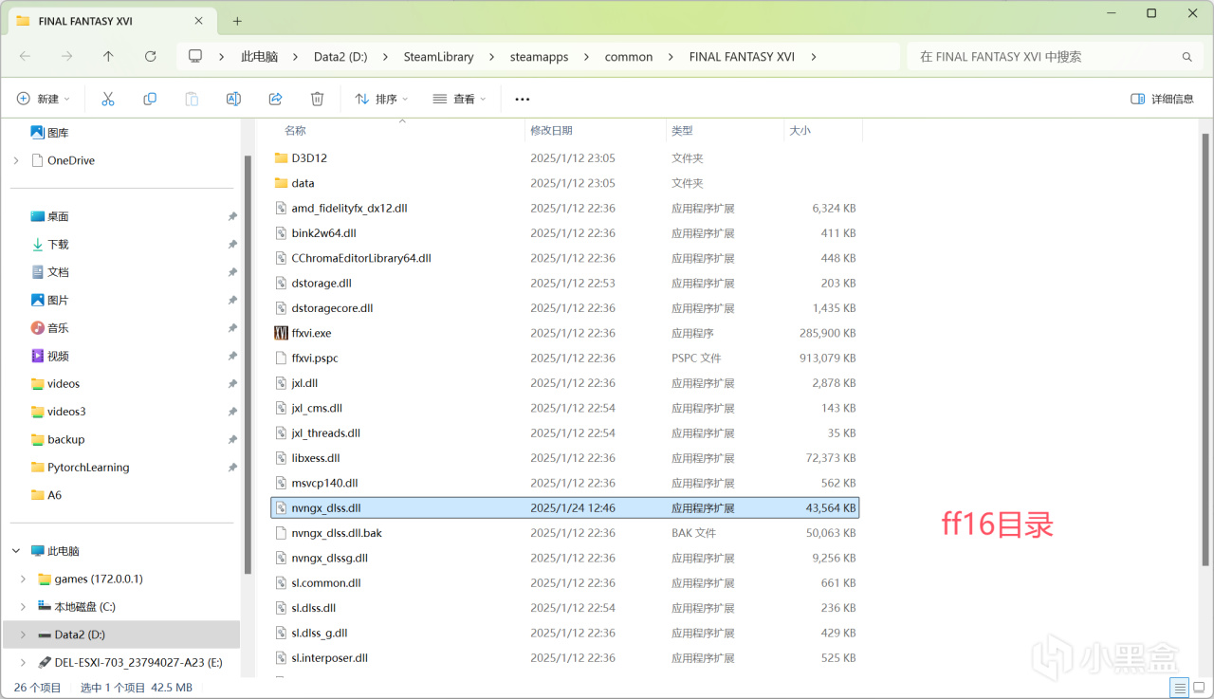Click the Rename icon in toolbar

tap(233, 99)
